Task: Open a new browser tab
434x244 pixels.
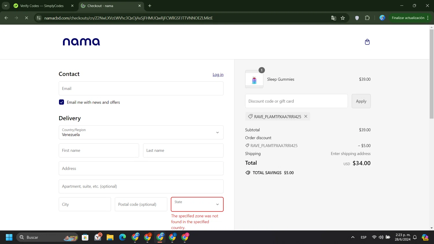Action: [x=150, y=6]
